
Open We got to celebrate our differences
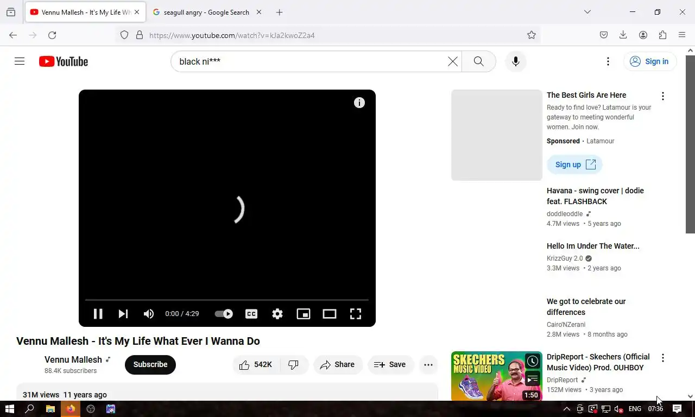pyautogui.click(x=586, y=307)
